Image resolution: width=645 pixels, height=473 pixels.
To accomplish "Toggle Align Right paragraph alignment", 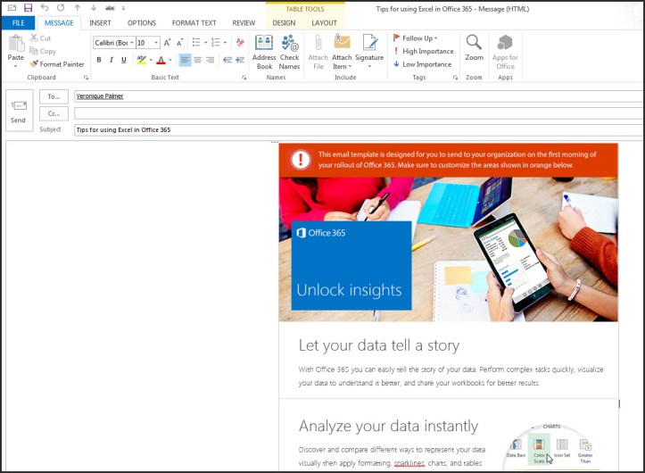I will tap(211, 60).
